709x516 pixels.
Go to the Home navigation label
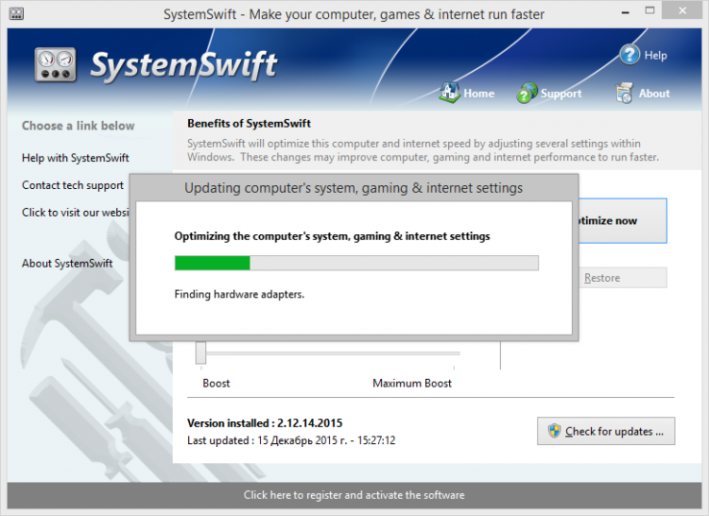point(479,93)
